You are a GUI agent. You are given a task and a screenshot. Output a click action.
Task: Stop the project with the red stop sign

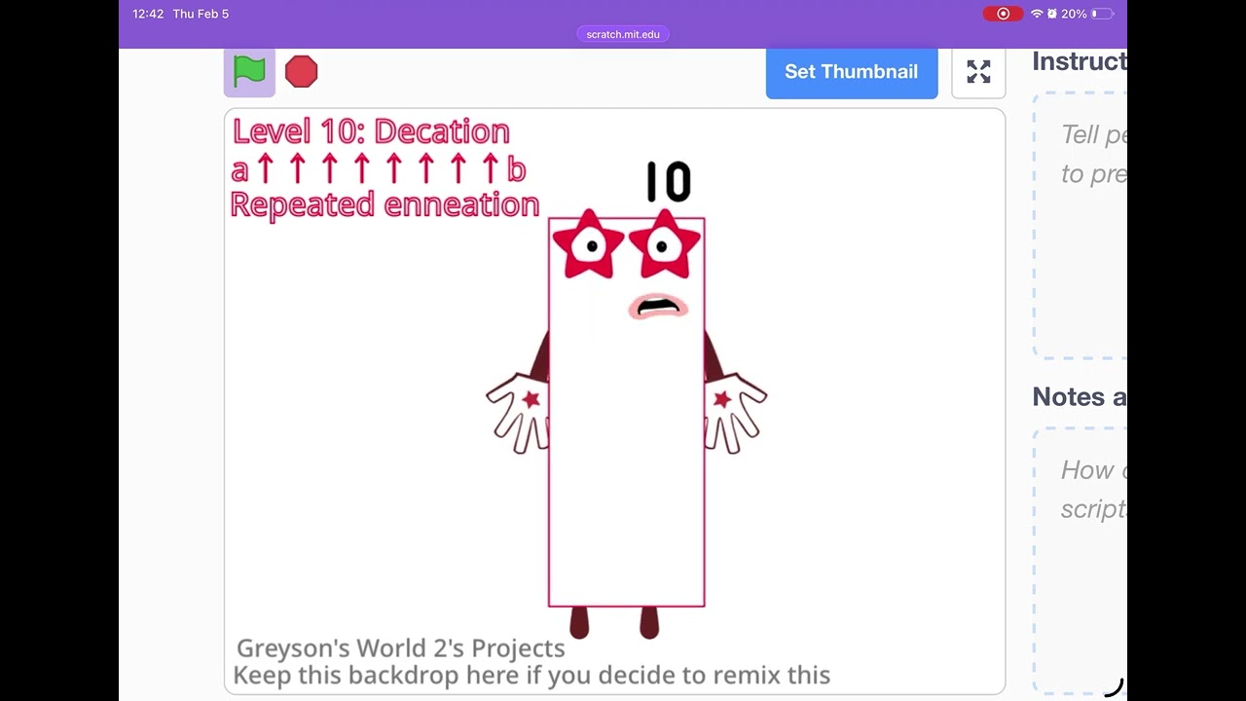pos(302,71)
